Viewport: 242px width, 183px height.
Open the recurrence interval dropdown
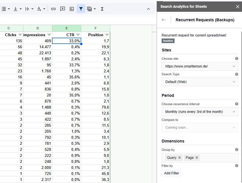200,112
